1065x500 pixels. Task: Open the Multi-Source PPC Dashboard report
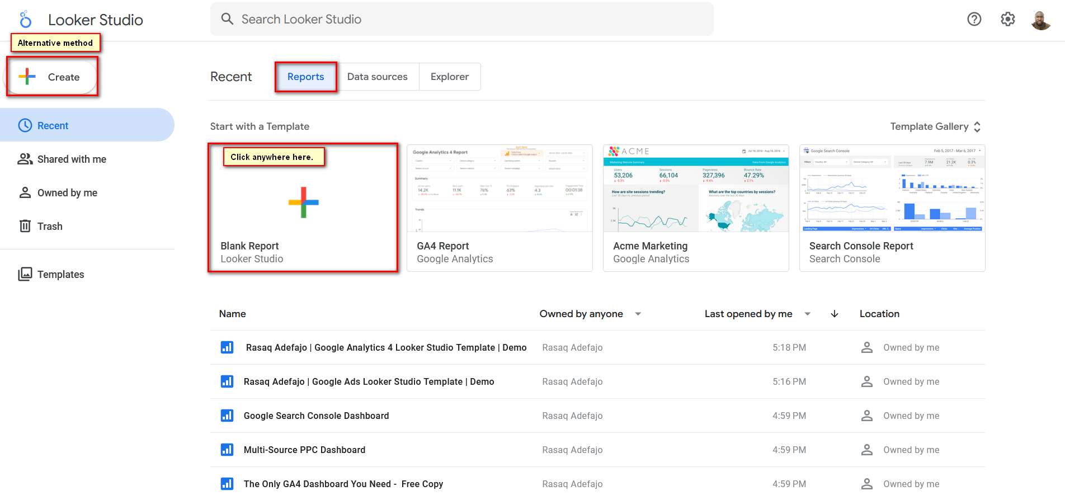pos(304,450)
